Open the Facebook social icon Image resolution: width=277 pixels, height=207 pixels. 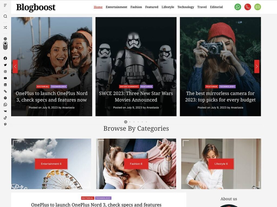(5, 58)
